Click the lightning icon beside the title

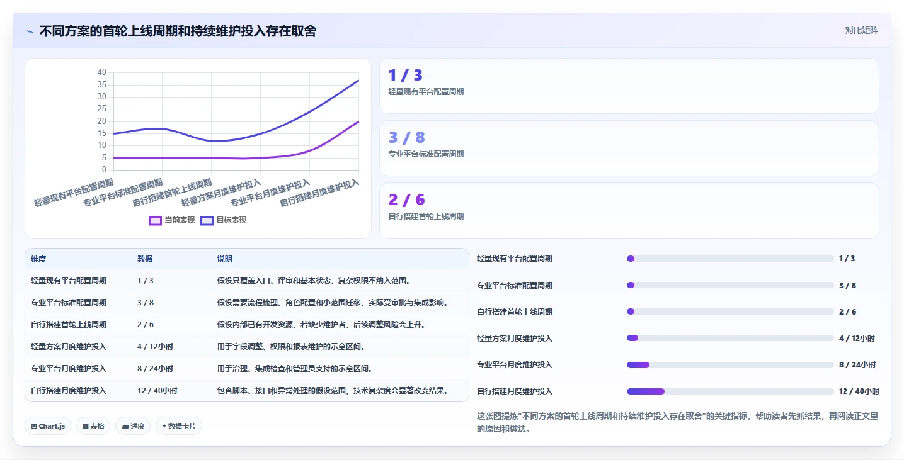pos(30,31)
